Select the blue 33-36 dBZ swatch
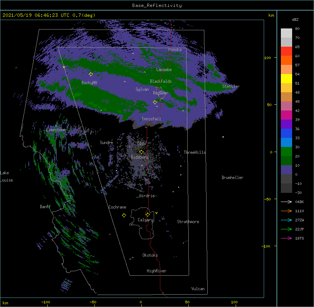Image resolution: width=314 pixels, height=307 pixels. click(x=286, y=133)
